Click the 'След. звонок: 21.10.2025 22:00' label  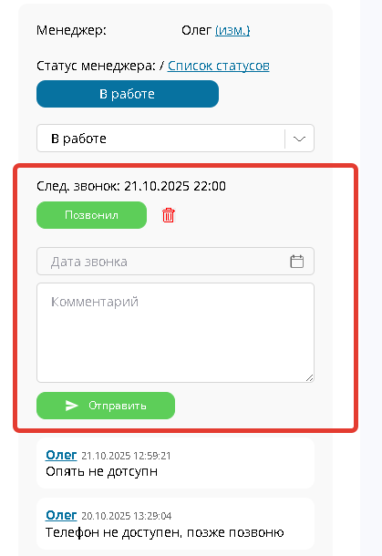pyautogui.click(x=131, y=186)
